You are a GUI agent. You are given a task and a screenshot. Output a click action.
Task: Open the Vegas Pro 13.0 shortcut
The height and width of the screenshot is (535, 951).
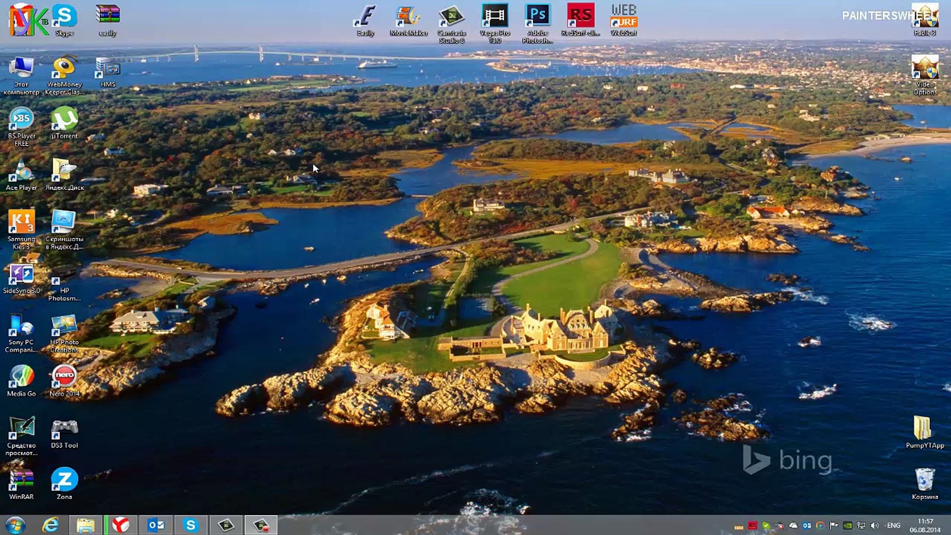point(495,23)
